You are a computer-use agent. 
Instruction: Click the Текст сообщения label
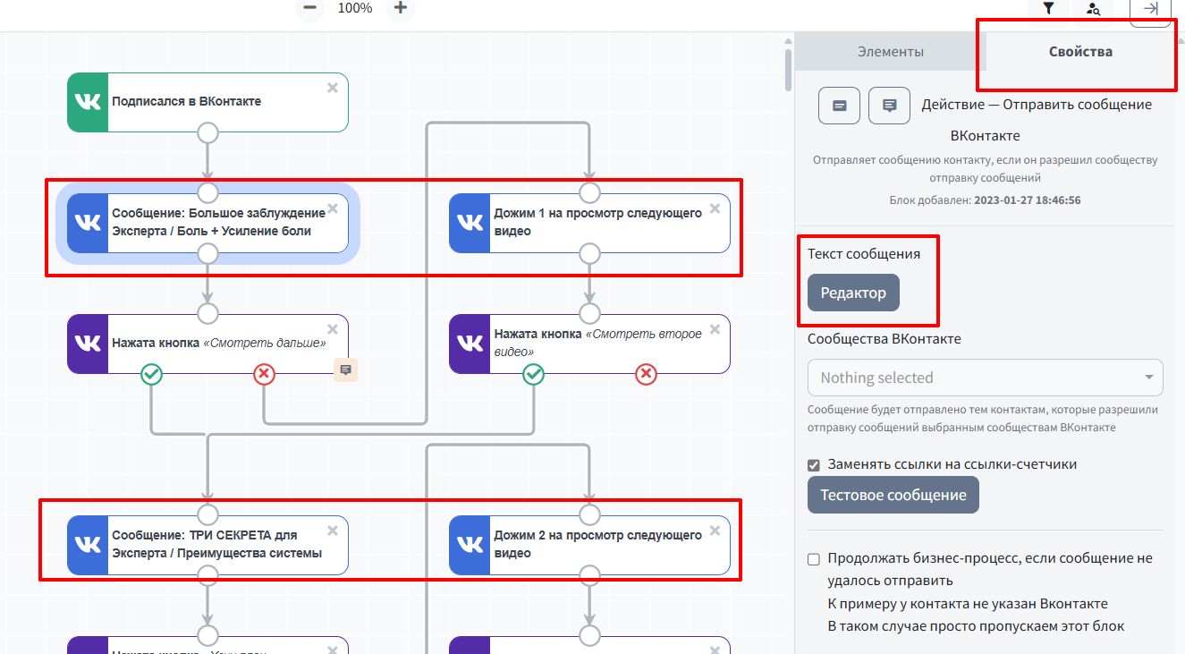(864, 254)
